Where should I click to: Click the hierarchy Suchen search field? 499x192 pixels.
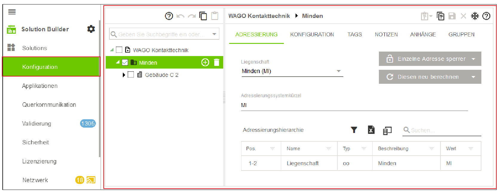pos(442,130)
